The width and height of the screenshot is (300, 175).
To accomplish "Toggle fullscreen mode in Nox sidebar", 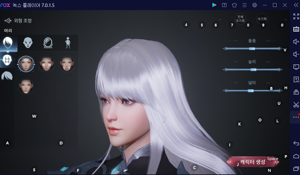I will 296,16.
